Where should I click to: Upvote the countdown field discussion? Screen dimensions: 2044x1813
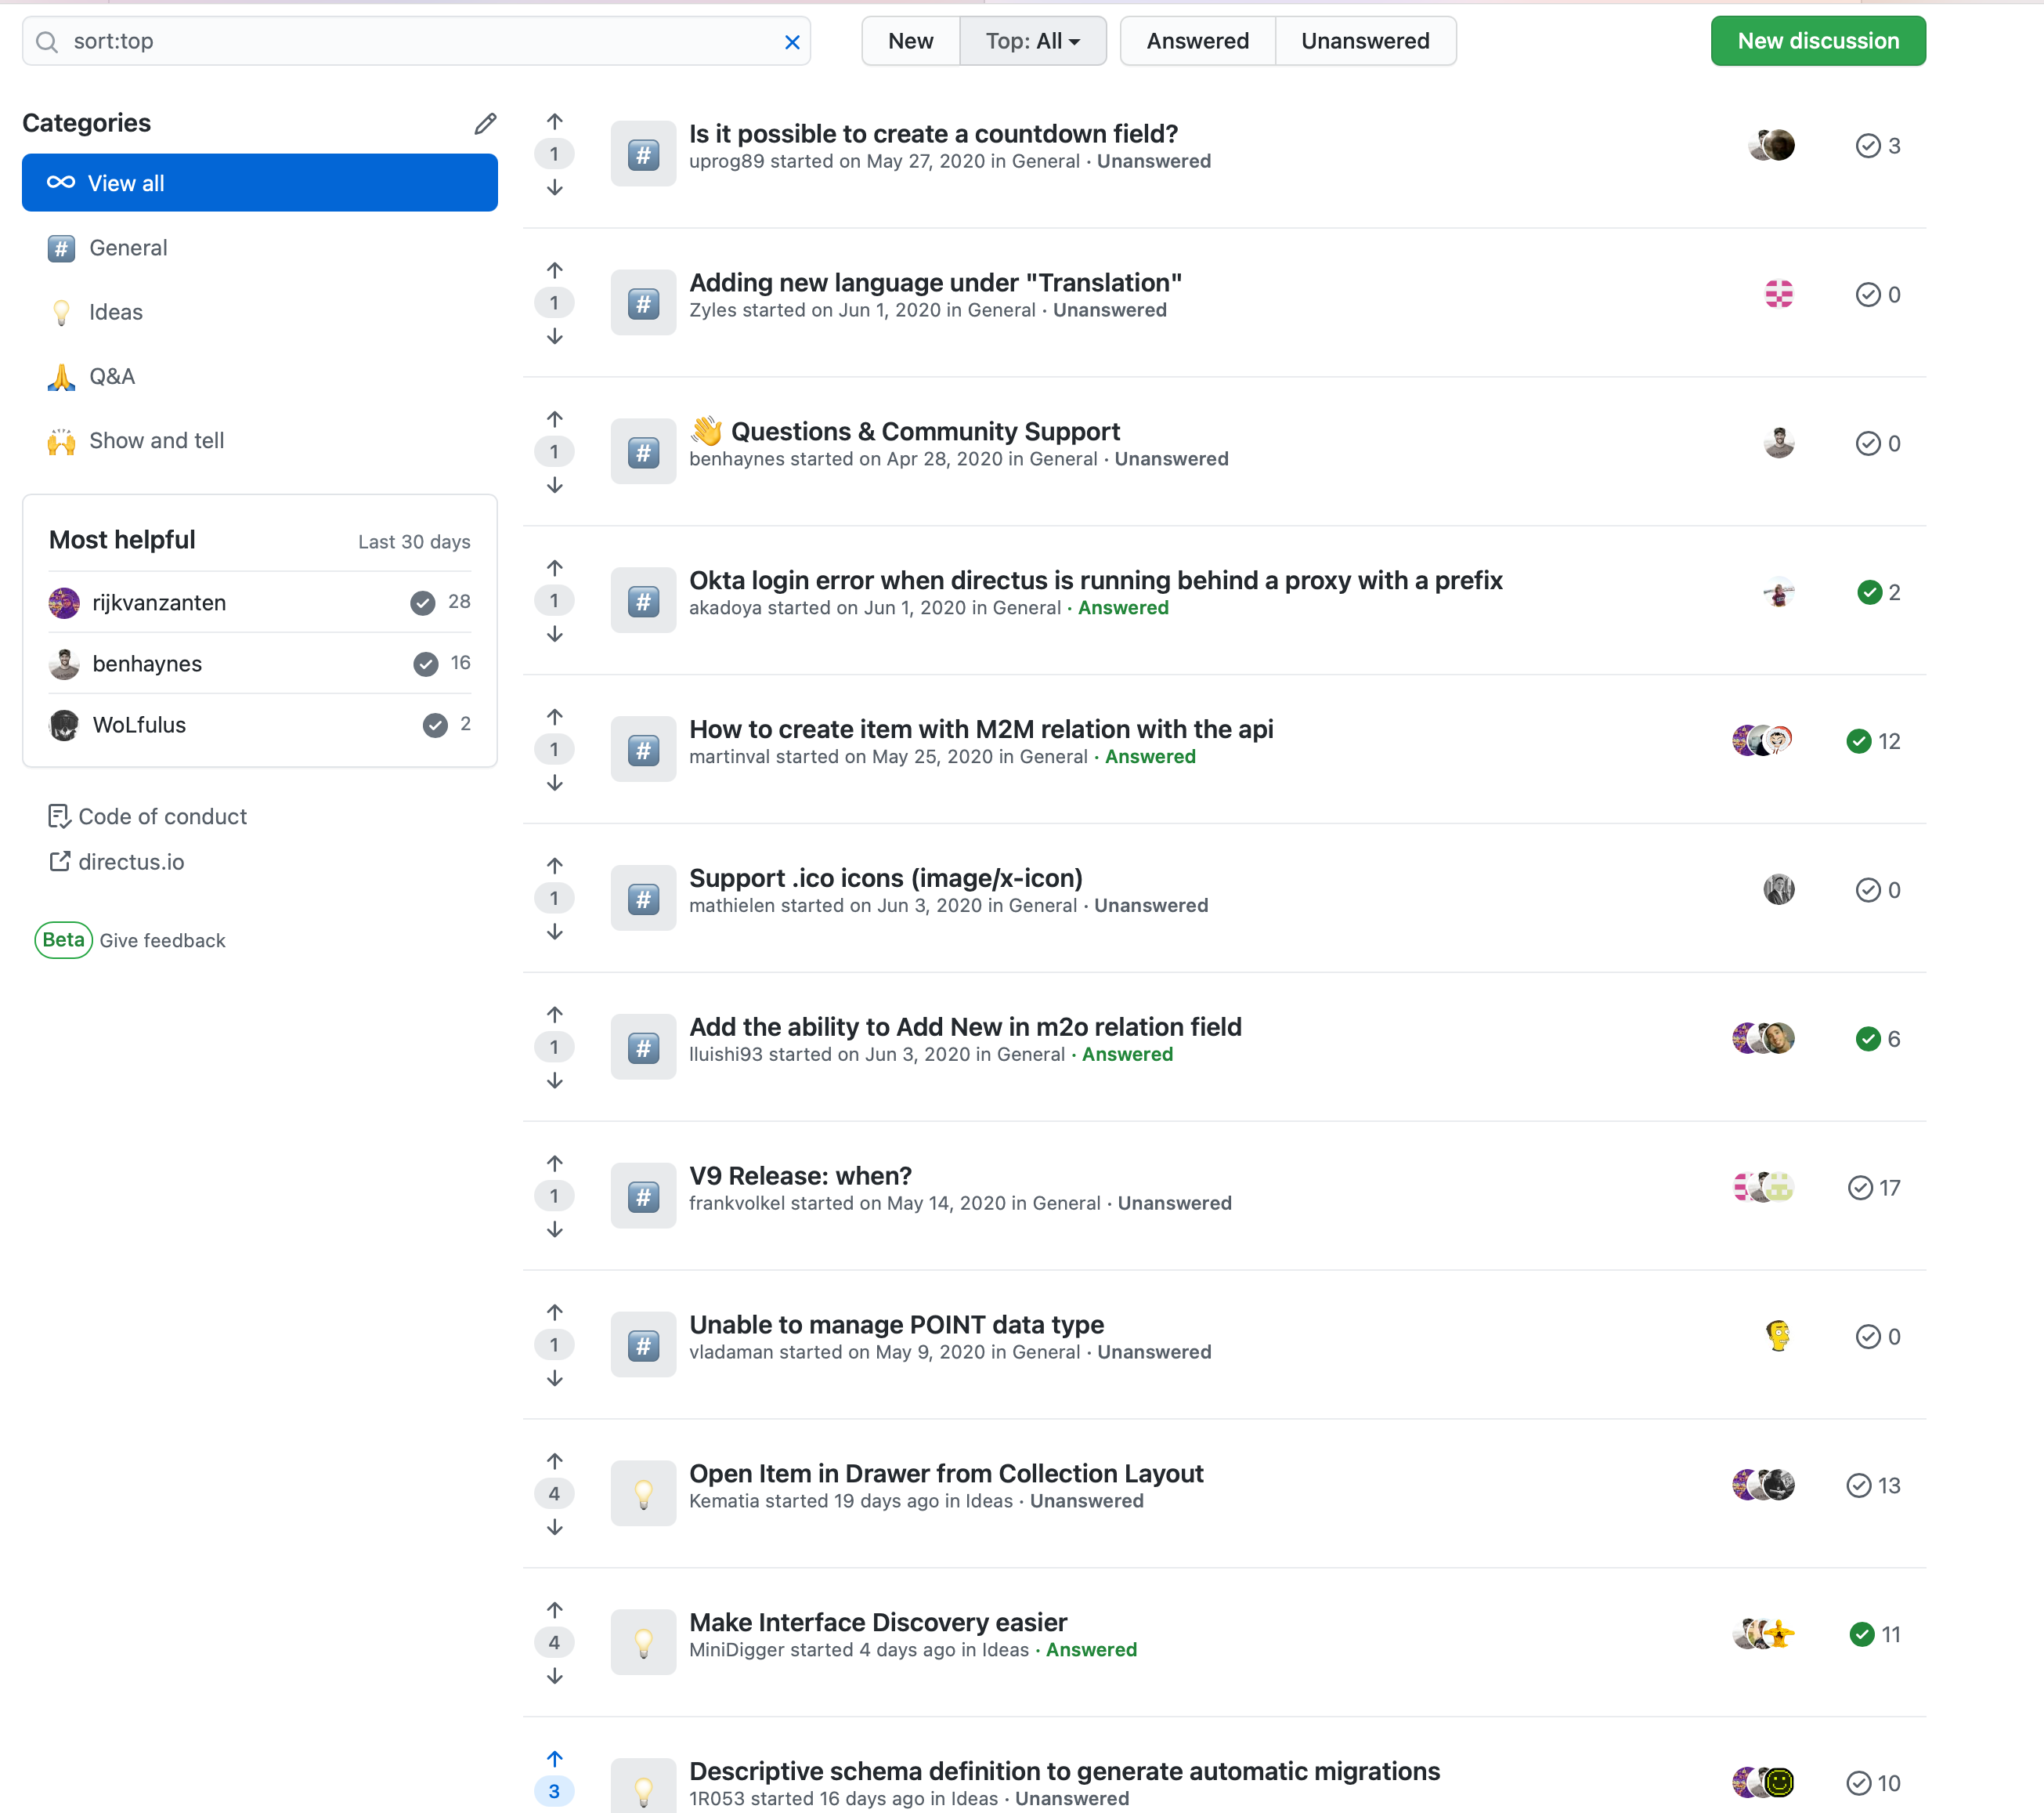pos(555,122)
